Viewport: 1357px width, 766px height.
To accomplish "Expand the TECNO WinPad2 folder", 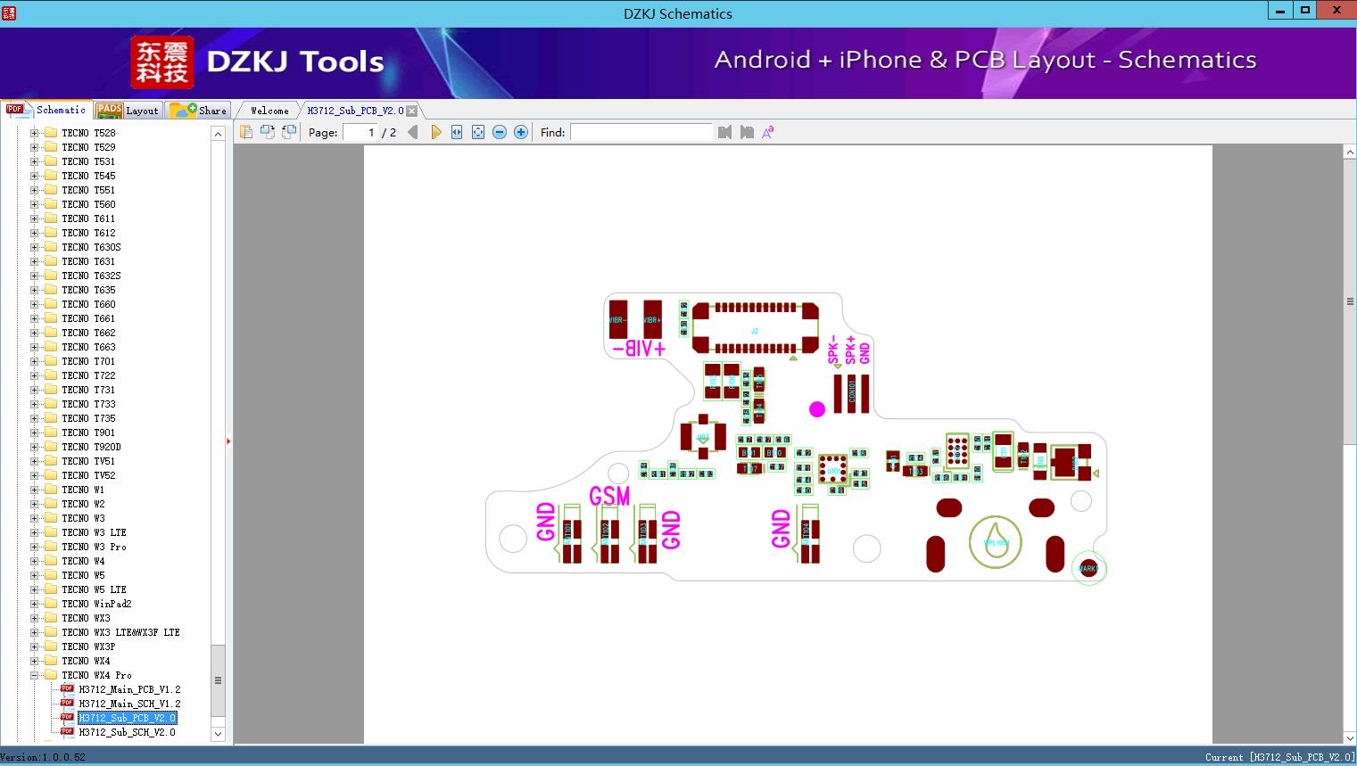I will tap(35, 604).
